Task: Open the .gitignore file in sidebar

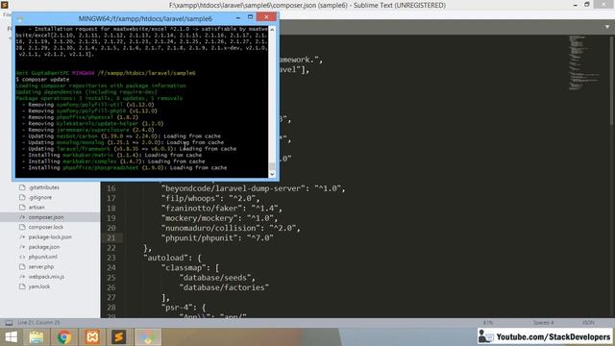Action: [x=40, y=197]
